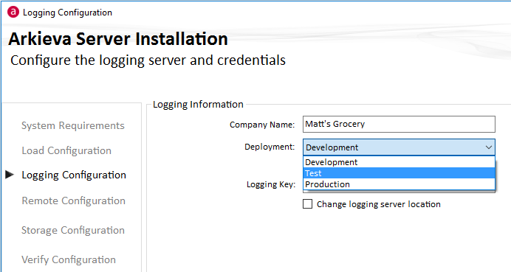This screenshot has width=511, height=272.
Task: Click the Company Name text field
Action: pyautogui.click(x=399, y=124)
